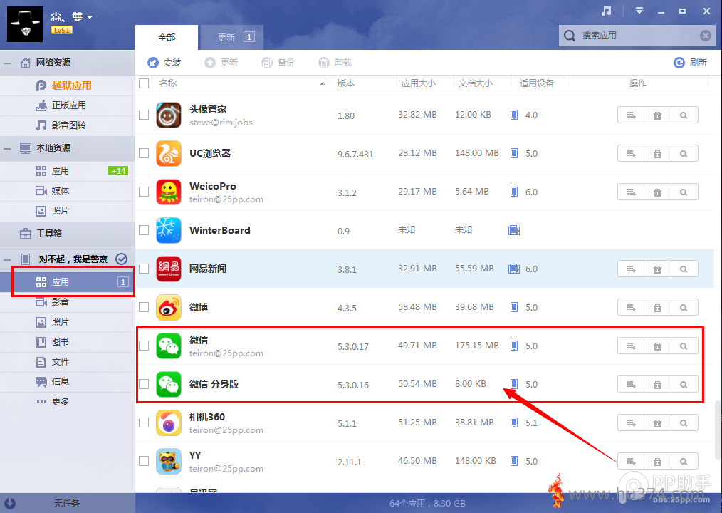
Task: Click export list icon for 头像管家
Action: [631, 115]
